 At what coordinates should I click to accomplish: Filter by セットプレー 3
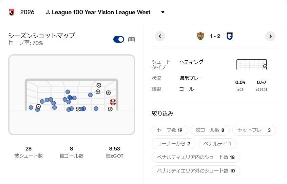[x=254, y=130]
